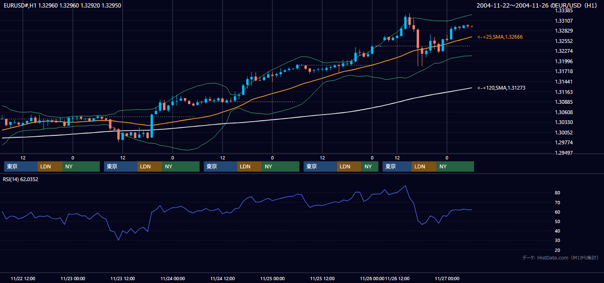Click the 11/26 12:00 time axis label
The width and height of the screenshot is (604, 283).
coord(397,278)
